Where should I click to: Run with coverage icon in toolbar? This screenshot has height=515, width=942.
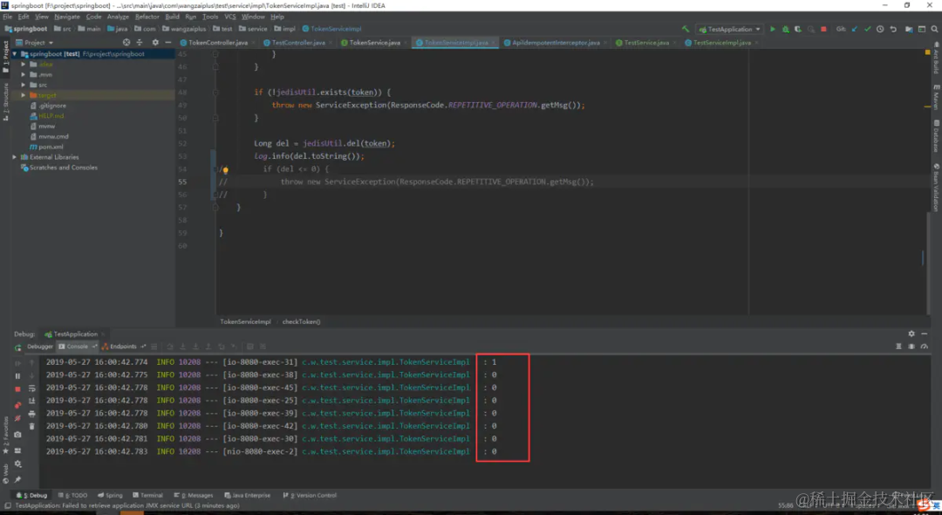point(798,29)
